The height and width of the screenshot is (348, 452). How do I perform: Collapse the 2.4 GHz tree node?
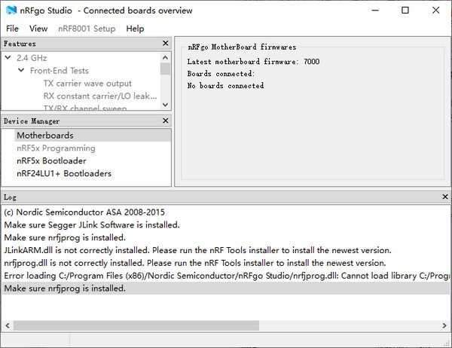click(8, 58)
